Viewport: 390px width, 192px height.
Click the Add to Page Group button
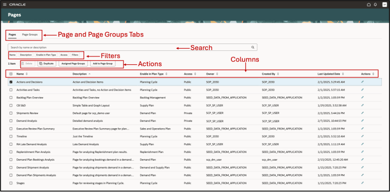[103, 64]
